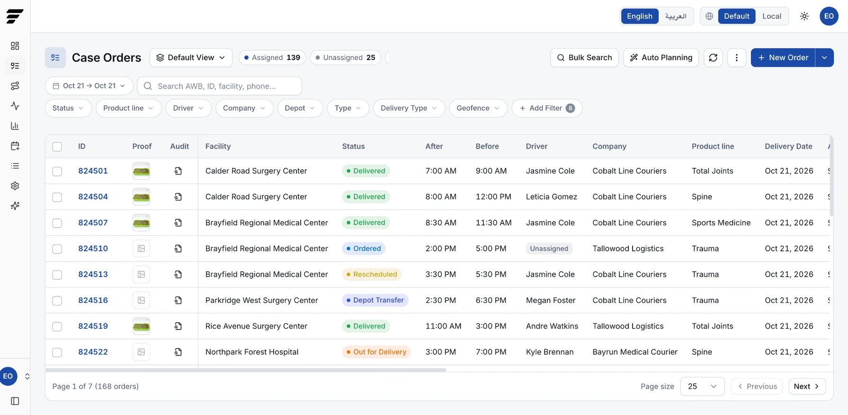
Task: Click the Auto Planning button
Action: [x=661, y=58]
